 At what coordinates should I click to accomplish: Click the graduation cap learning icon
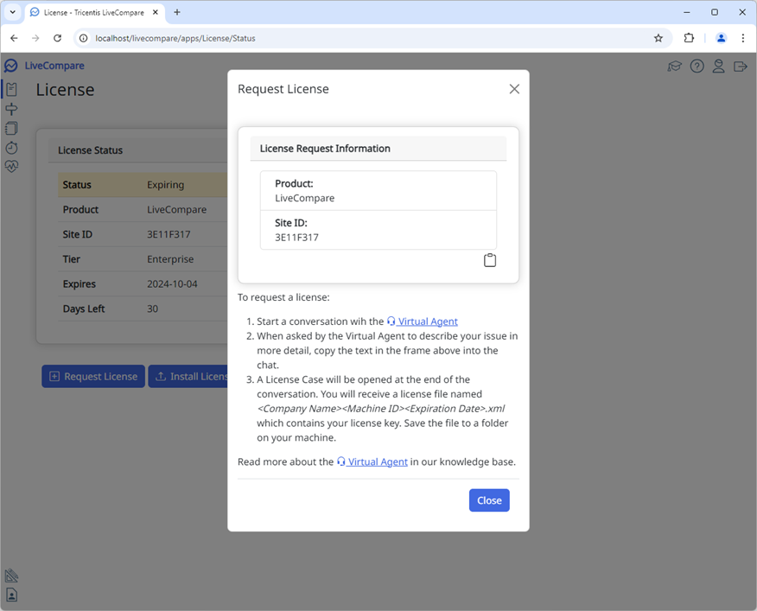[675, 66]
